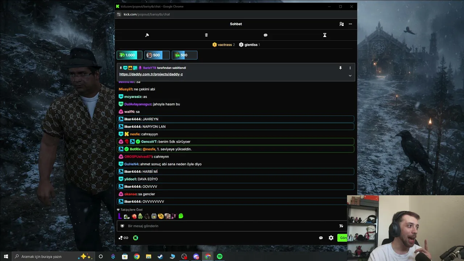
Task: Open Steam from the taskbar
Action: click(x=160, y=257)
